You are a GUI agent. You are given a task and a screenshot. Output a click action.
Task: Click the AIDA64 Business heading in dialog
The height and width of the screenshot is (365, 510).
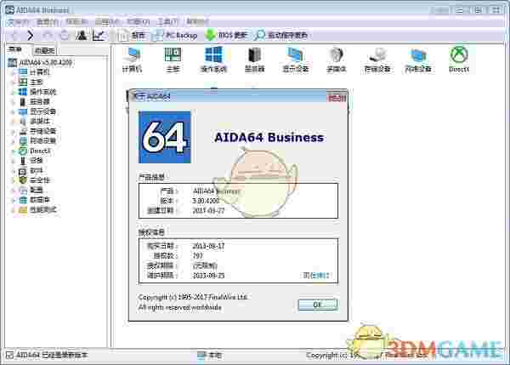click(269, 137)
